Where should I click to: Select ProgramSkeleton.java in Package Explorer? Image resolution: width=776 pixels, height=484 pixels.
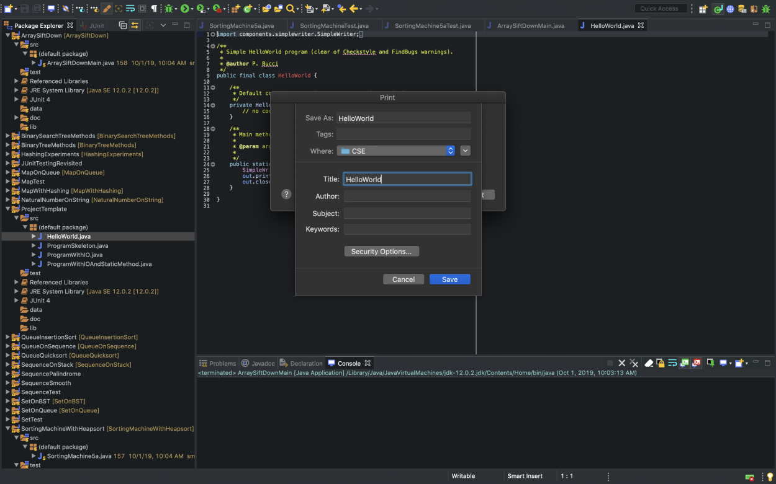77,245
